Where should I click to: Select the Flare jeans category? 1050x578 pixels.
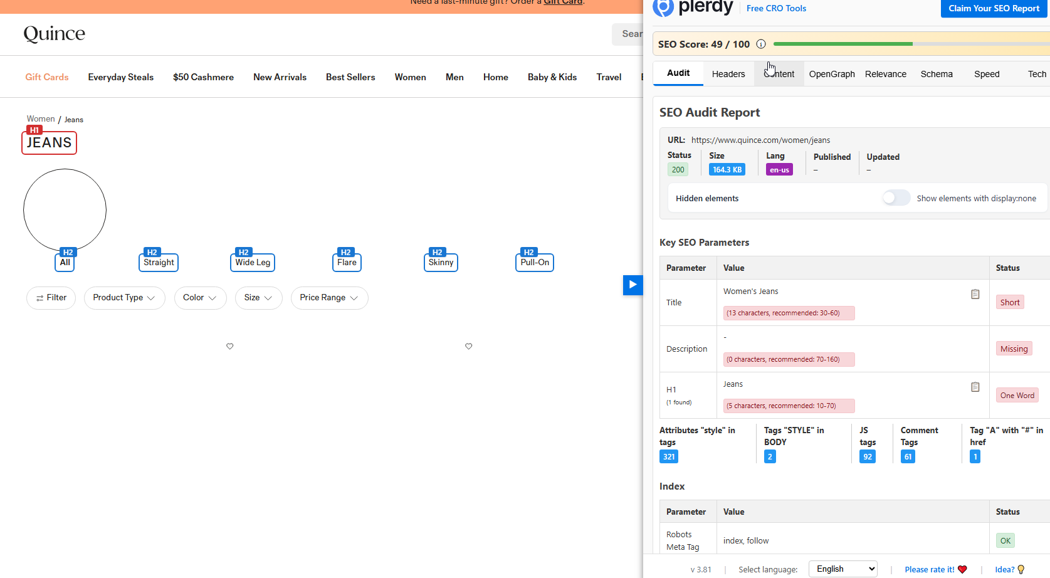coord(347,263)
